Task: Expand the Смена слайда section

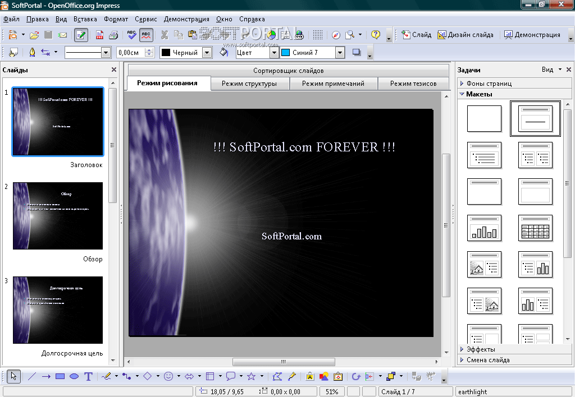Action: click(515, 360)
